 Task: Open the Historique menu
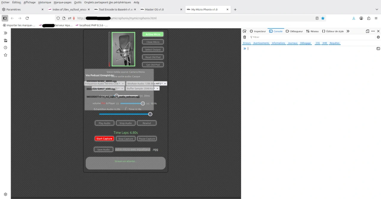[x=45, y=2]
